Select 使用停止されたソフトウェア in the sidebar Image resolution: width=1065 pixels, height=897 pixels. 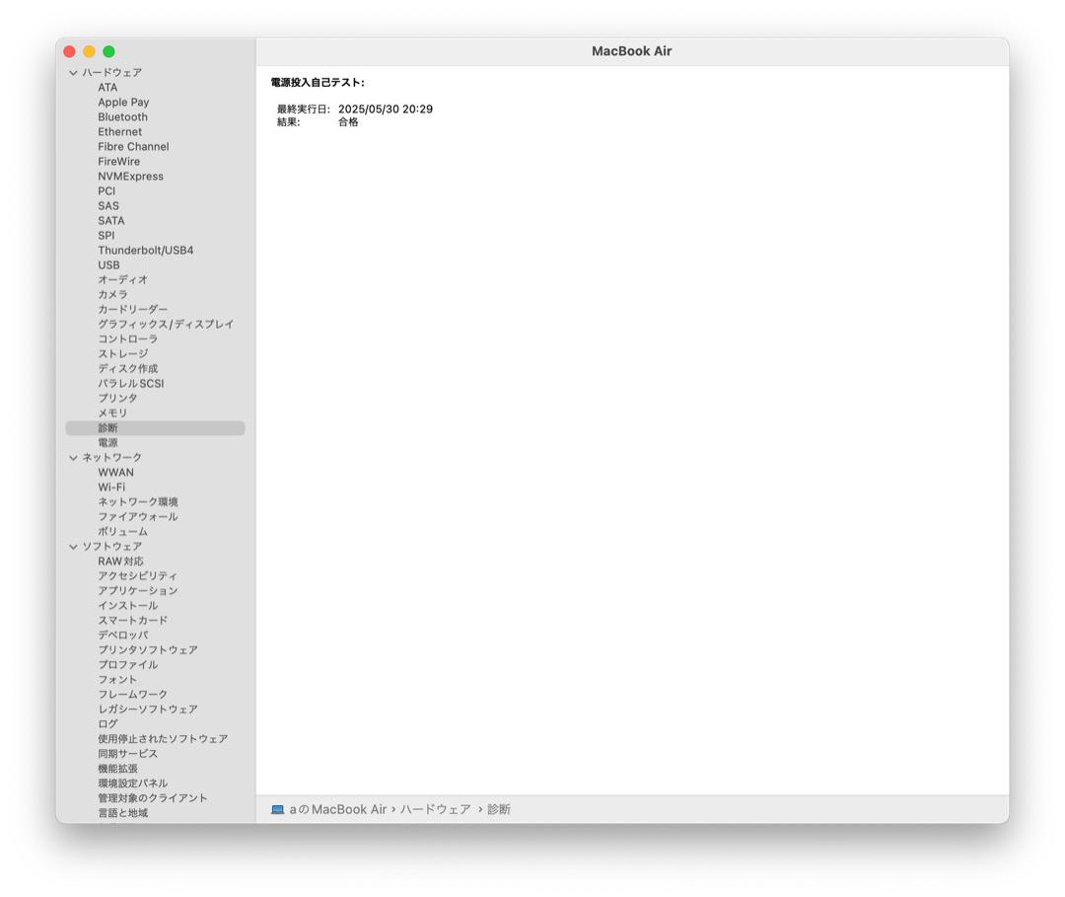[163, 739]
